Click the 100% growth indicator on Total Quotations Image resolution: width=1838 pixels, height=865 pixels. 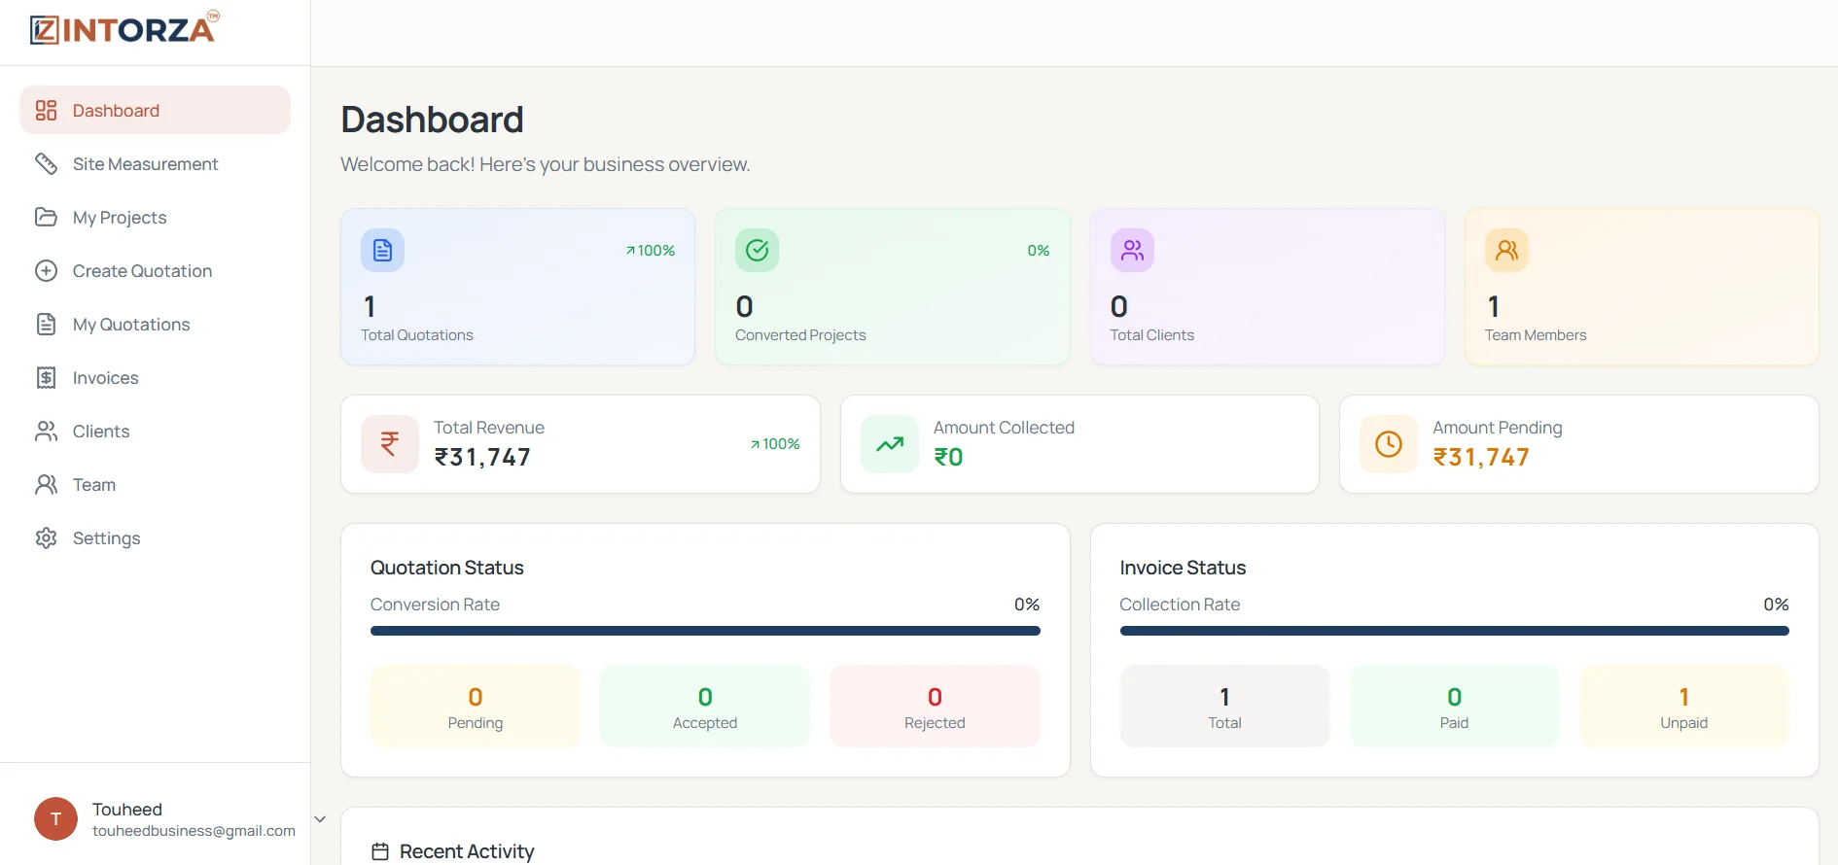tap(651, 251)
